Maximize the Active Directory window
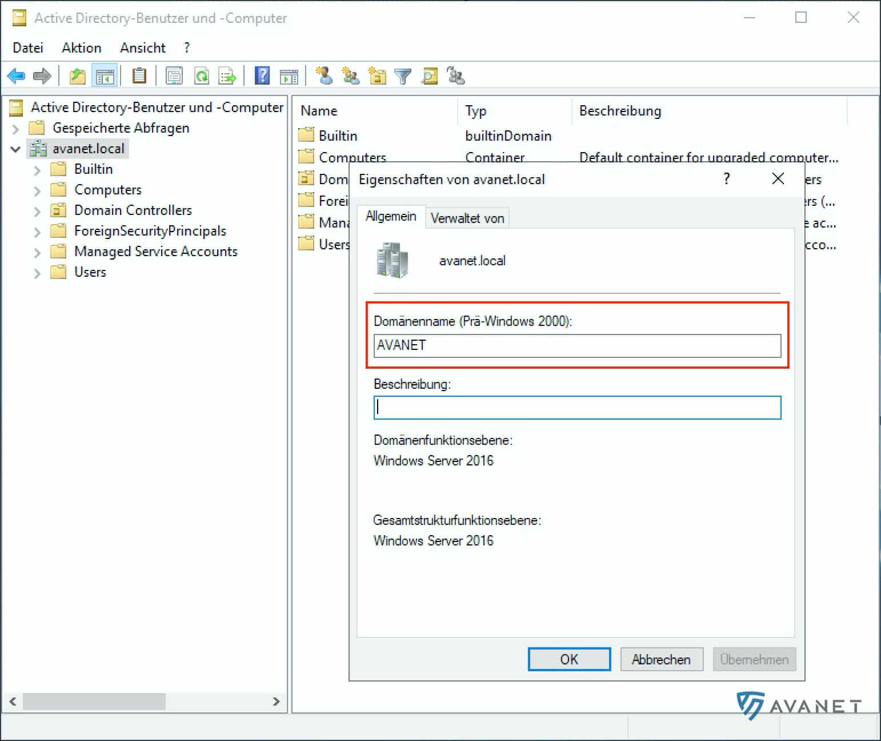 801,17
